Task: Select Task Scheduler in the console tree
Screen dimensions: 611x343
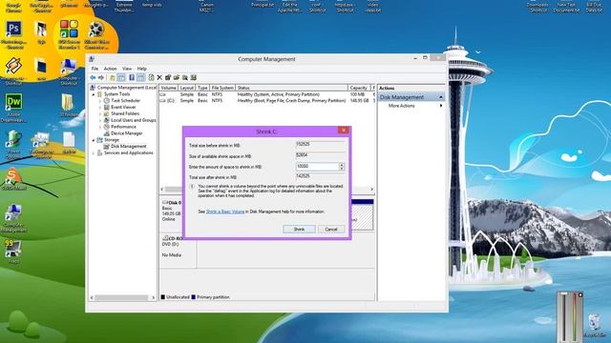Action: (125, 100)
